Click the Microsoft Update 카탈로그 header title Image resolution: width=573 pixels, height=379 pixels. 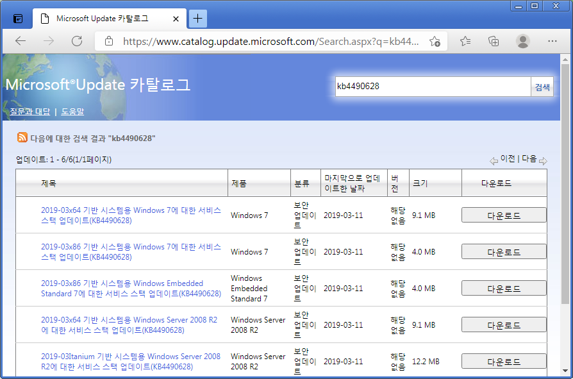pyautogui.click(x=98, y=85)
